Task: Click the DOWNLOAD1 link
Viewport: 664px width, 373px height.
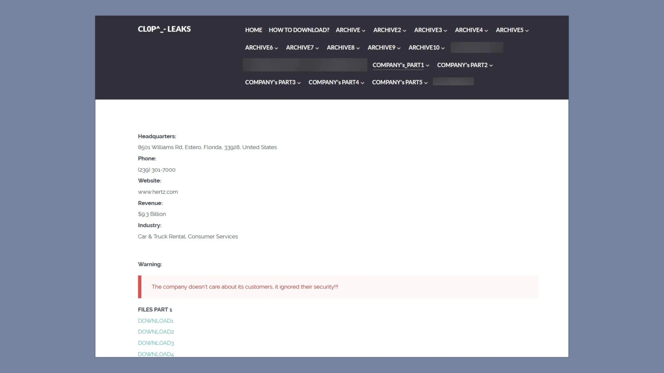Action: click(x=156, y=321)
